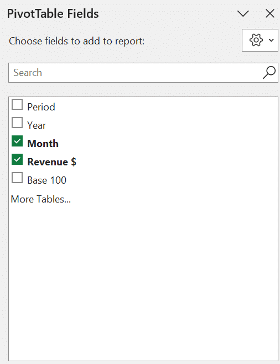
Task: Check the Period field checkbox
Action: (x=17, y=104)
